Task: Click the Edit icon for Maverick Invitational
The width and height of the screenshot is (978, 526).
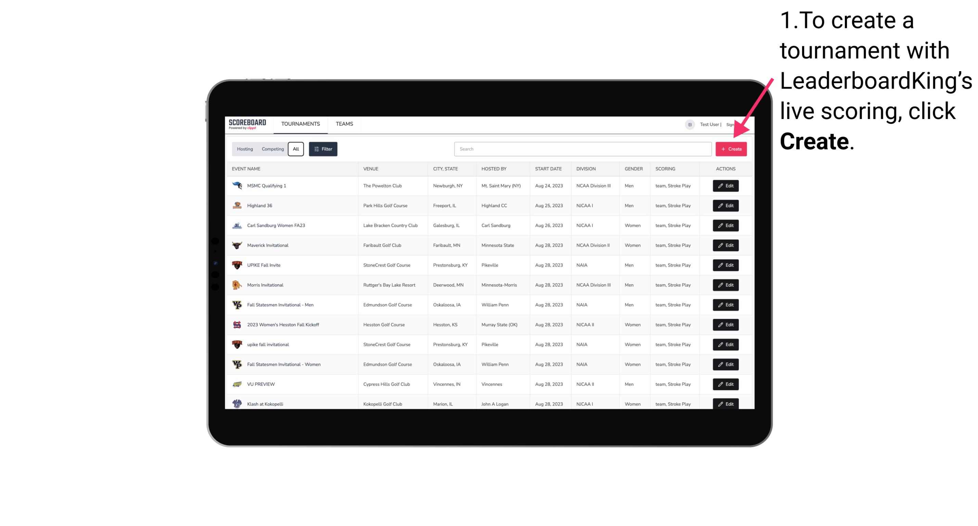Action: (x=725, y=245)
